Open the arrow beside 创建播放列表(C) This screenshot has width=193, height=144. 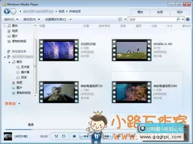click(x=71, y=20)
